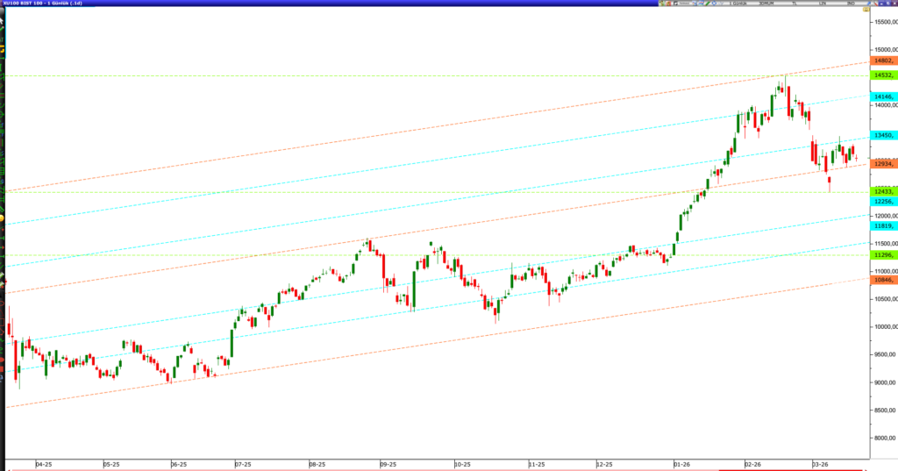Click the 04-25 date on time axis
The width and height of the screenshot is (898, 471).
tap(44, 463)
